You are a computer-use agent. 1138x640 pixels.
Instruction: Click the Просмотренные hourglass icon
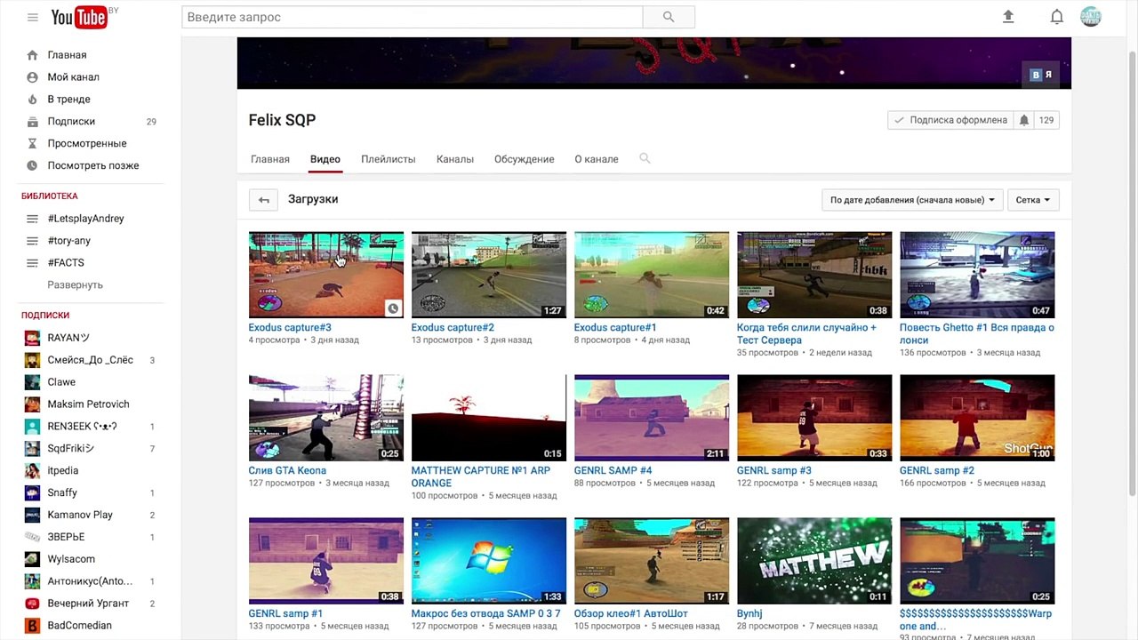tap(32, 143)
